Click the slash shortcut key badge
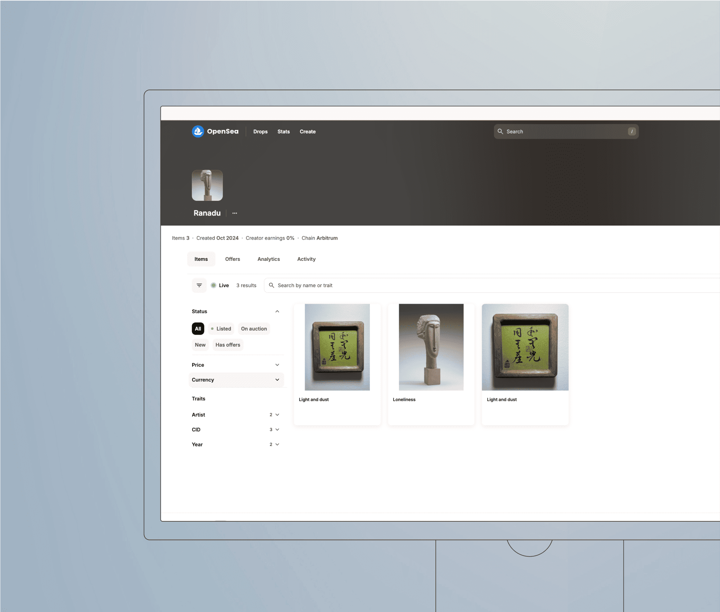 [632, 131]
